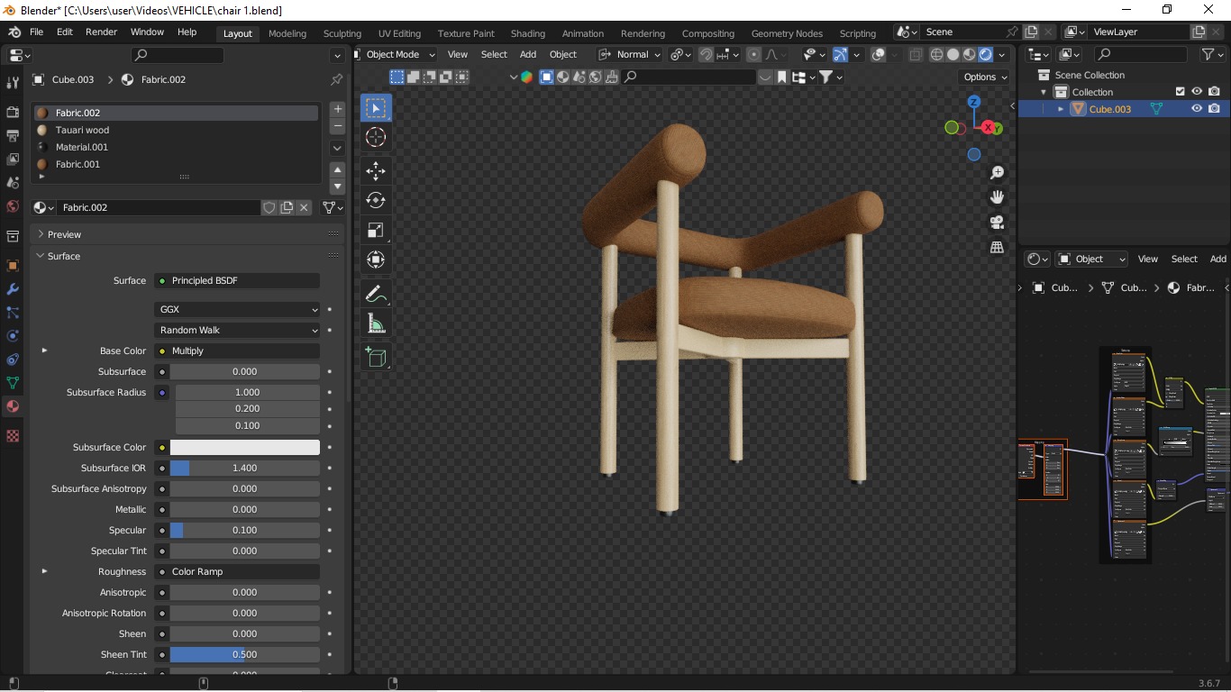The width and height of the screenshot is (1231, 692).
Task: Open the Output properties tab
Action: (13, 136)
